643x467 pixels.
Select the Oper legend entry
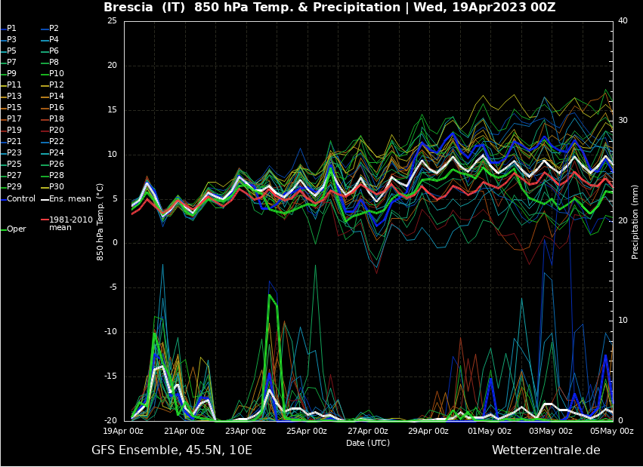(16, 229)
